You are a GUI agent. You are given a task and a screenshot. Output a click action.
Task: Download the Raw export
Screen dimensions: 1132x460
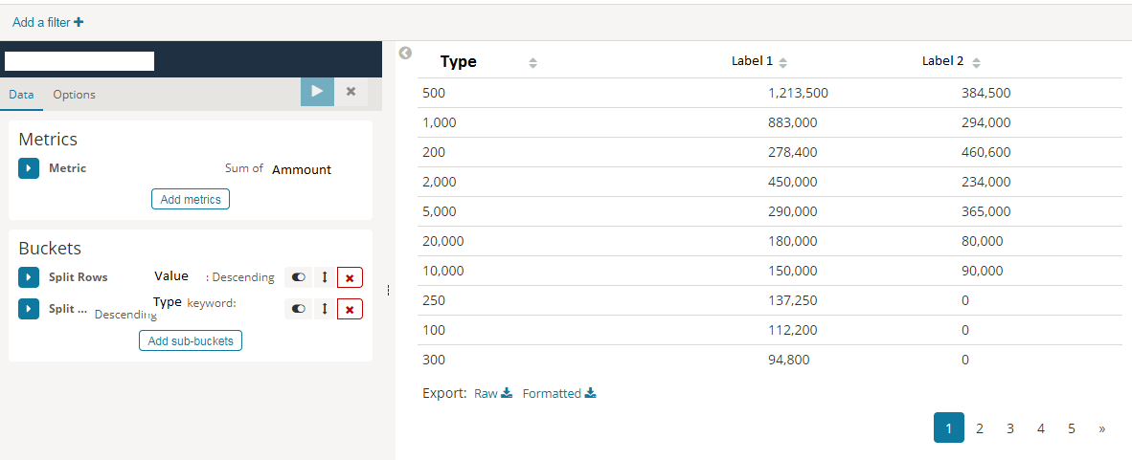point(493,394)
